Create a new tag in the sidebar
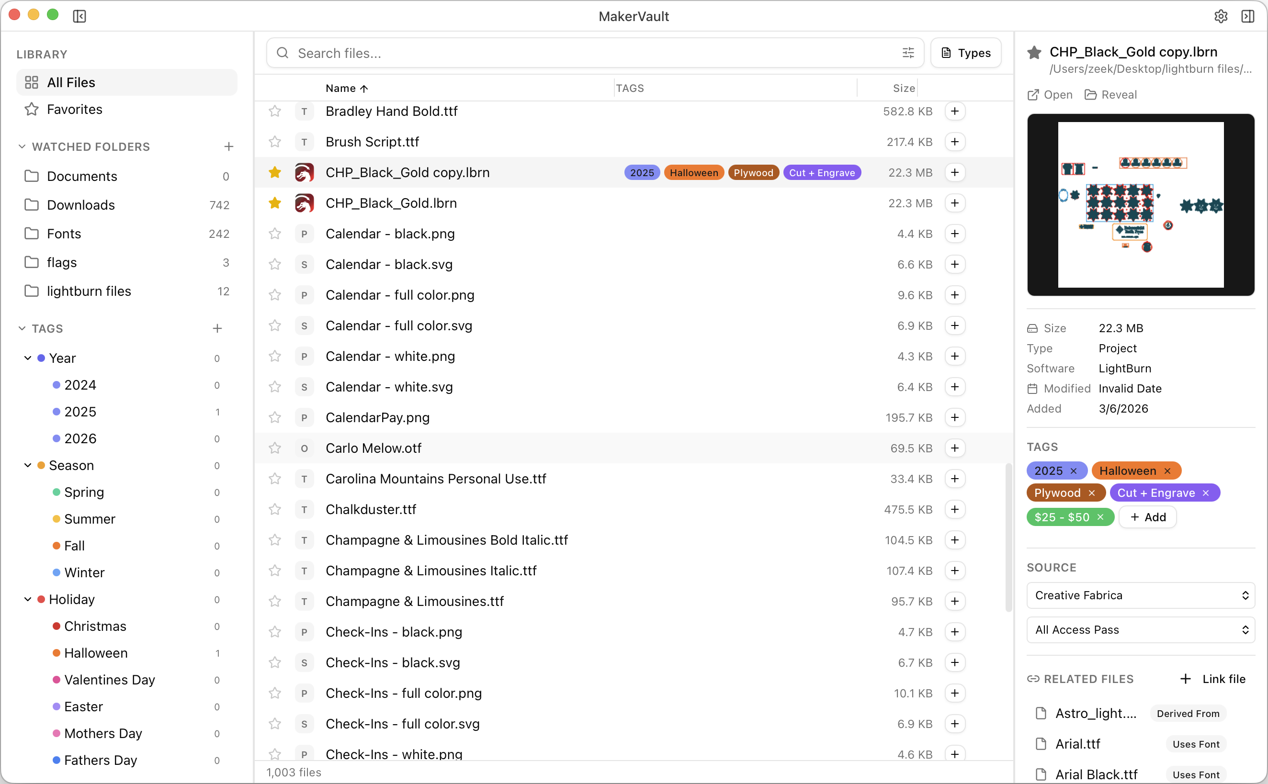This screenshot has height=784, width=1268. point(217,328)
